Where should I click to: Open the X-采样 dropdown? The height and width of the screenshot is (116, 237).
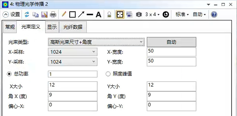click(73, 52)
